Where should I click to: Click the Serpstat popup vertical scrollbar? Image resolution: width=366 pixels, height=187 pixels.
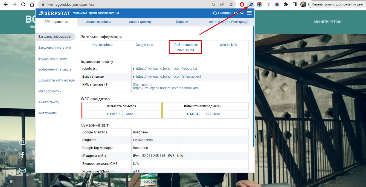(x=253, y=86)
